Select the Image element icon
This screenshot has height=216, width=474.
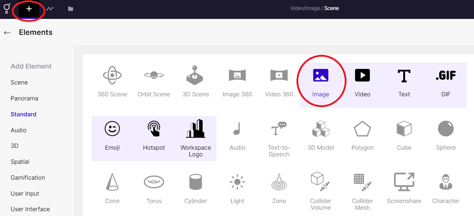point(321,76)
